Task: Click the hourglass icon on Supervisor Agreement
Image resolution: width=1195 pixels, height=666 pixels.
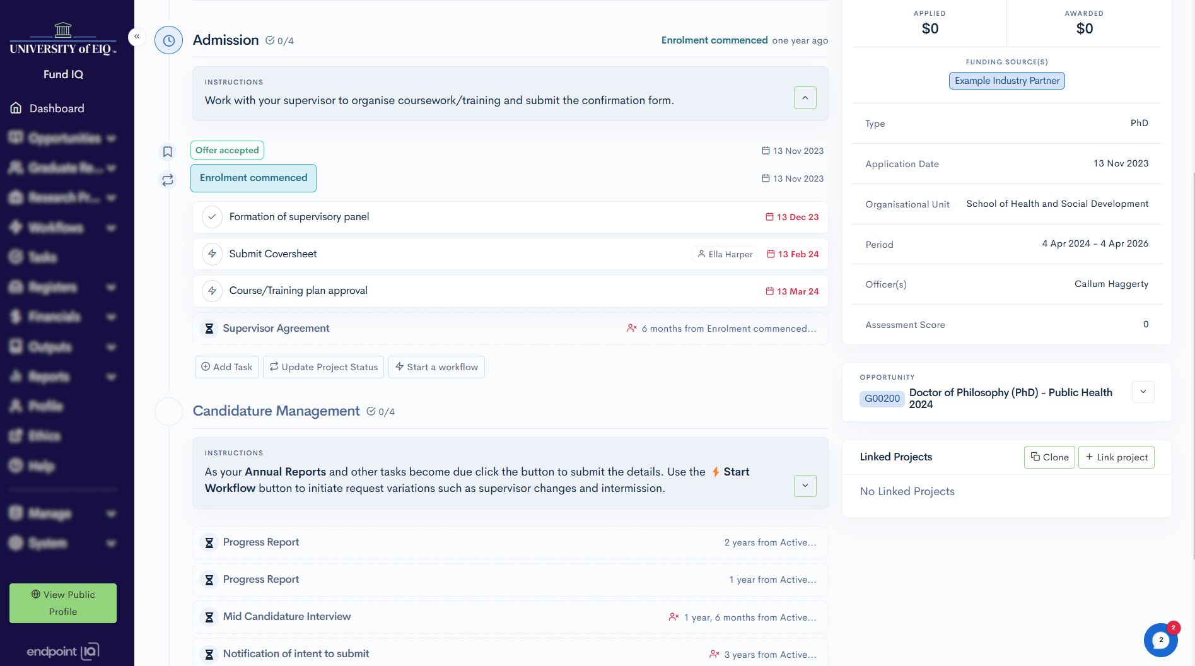Action: click(x=209, y=329)
